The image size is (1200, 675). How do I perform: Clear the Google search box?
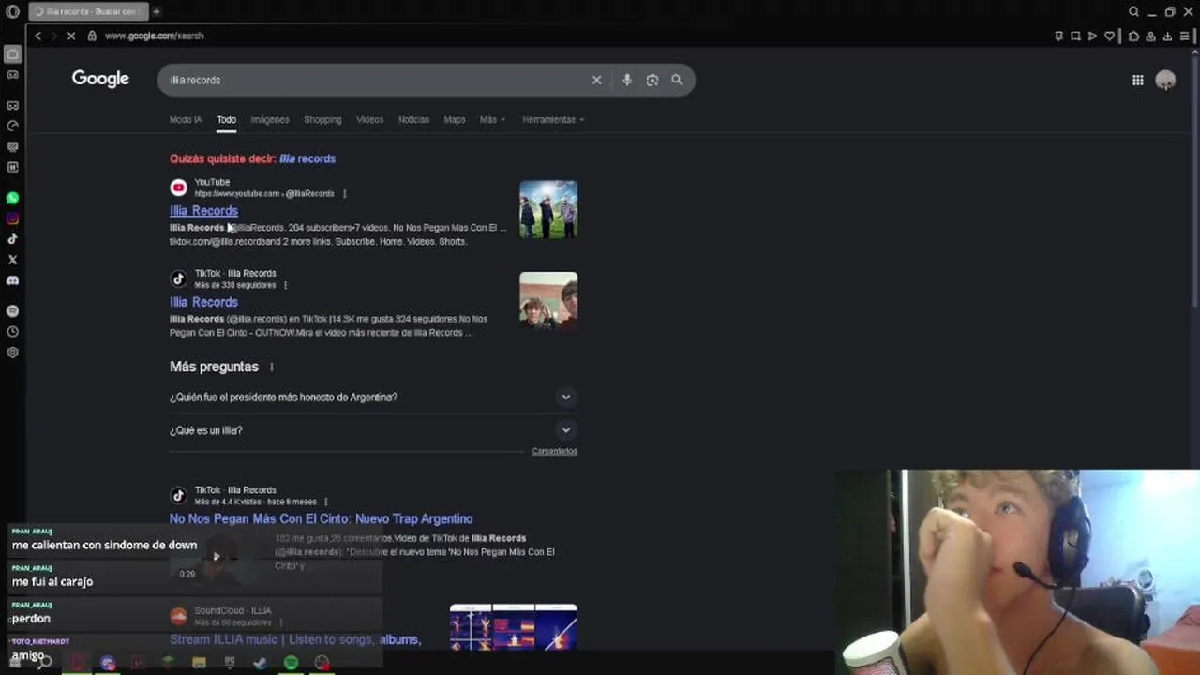point(596,80)
